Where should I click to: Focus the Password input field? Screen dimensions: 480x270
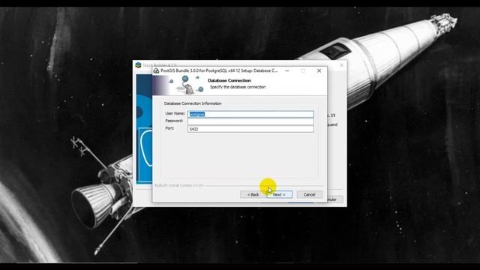[250, 121]
